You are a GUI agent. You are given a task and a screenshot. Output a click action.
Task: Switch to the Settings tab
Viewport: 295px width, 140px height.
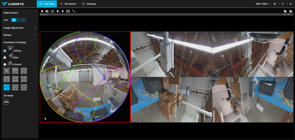click(x=89, y=4)
